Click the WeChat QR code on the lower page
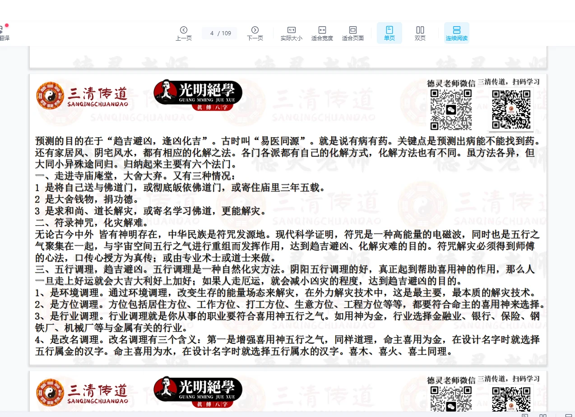This screenshot has width=575, height=417. point(450,399)
